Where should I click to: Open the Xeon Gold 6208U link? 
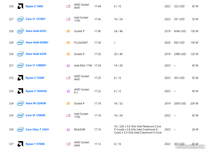(x=37, y=42)
